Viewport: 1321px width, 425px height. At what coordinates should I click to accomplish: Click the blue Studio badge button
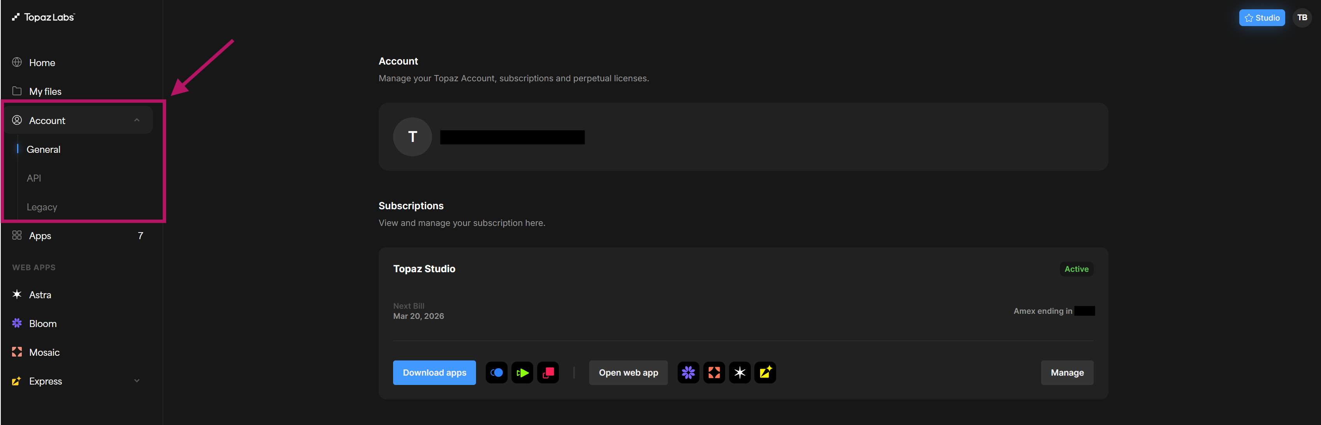(1261, 18)
